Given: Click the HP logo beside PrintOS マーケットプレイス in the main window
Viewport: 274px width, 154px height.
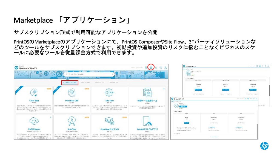Looking at the screenshot, I should tap(16, 68).
